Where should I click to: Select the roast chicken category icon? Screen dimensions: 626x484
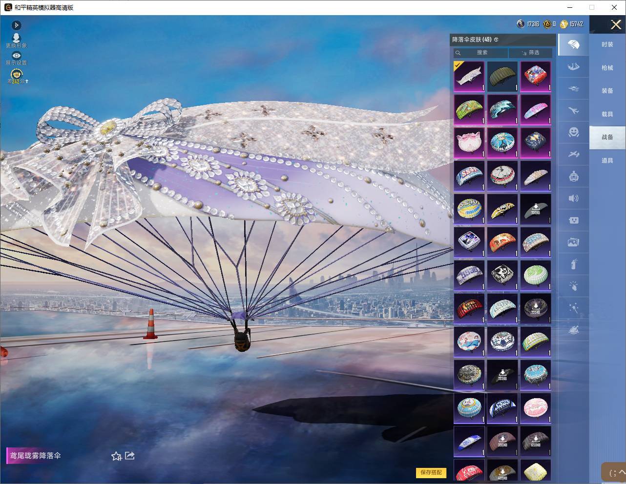click(x=574, y=330)
